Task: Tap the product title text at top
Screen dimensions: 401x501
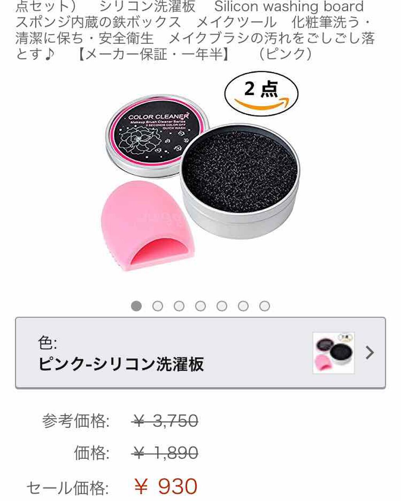Action: pos(195,31)
